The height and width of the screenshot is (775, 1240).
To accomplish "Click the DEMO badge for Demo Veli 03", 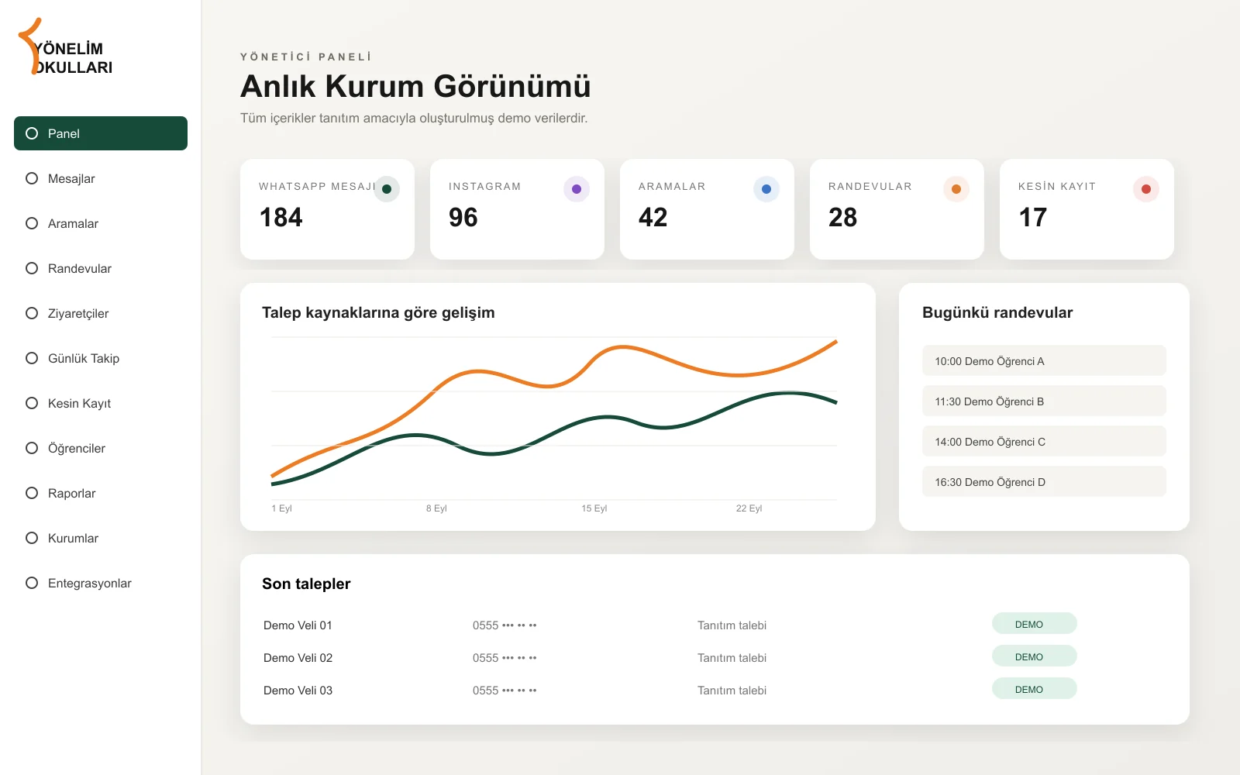I will [1035, 689].
